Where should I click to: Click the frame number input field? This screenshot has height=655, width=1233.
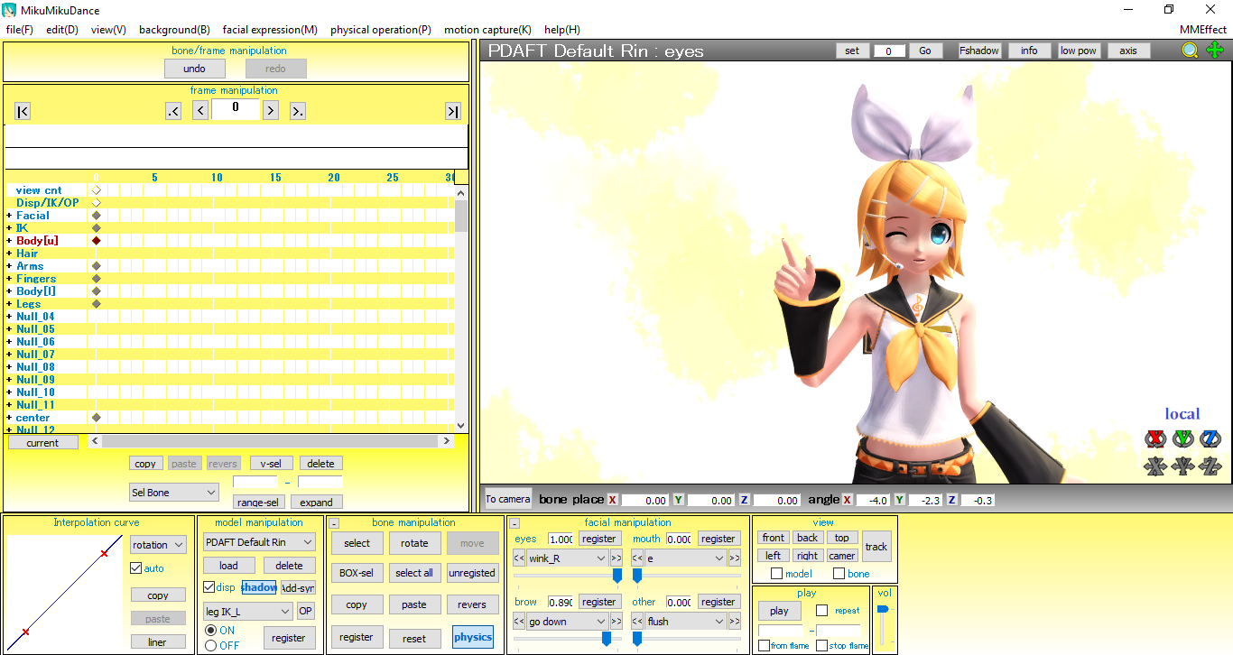(x=235, y=109)
